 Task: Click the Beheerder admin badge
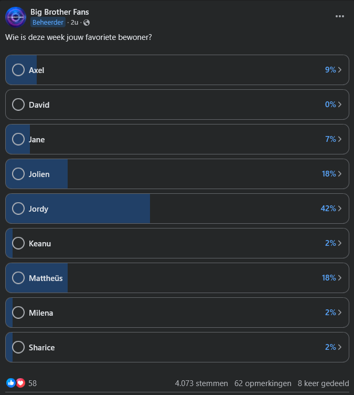click(48, 23)
